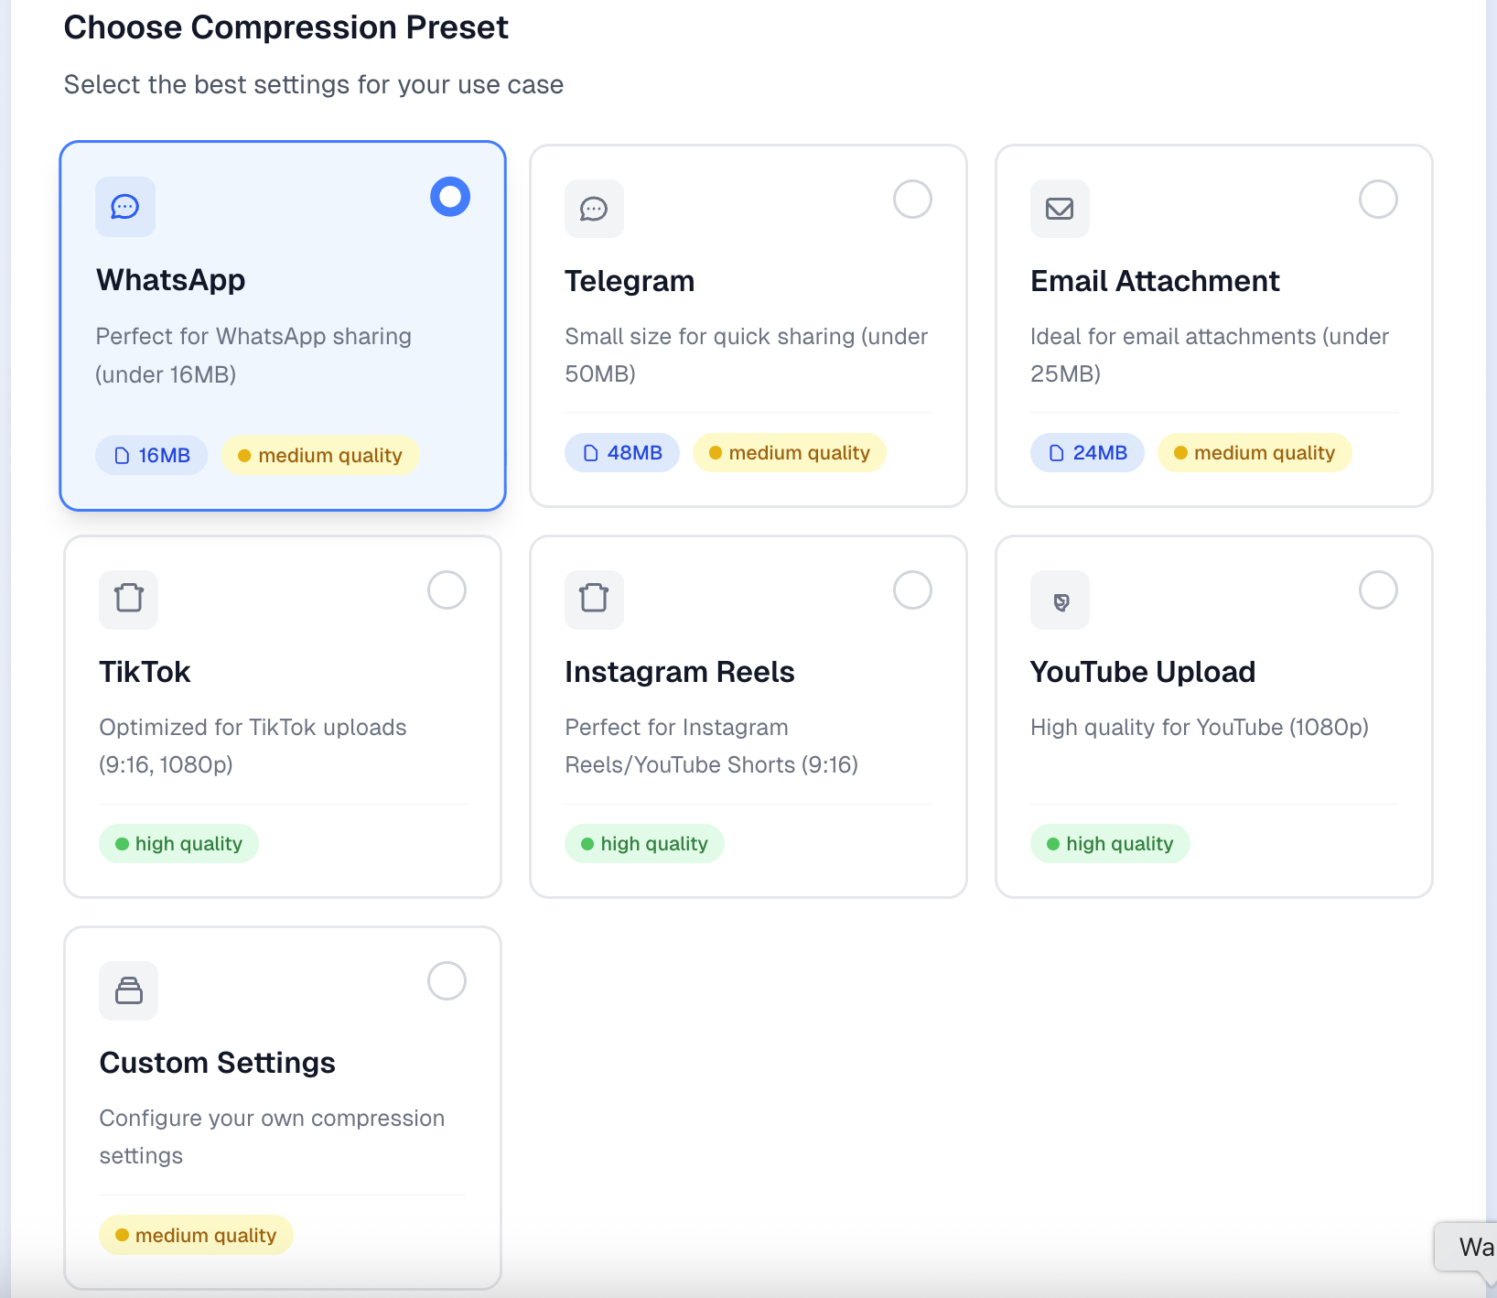Select the TikTok radio button
The width and height of the screenshot is (1497, 1298).
tap(447, 590)
